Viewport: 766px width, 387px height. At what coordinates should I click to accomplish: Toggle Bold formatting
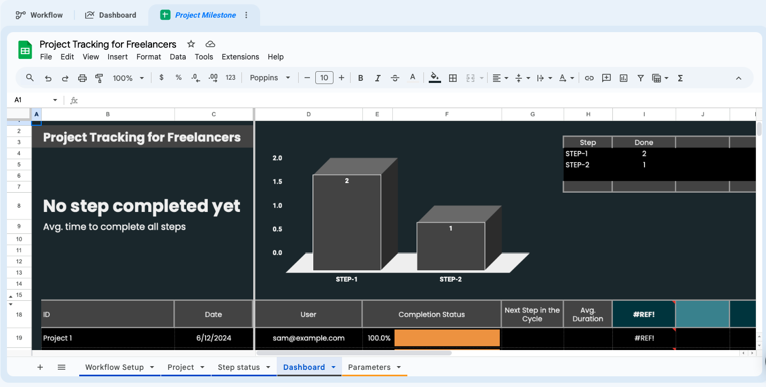361,78
